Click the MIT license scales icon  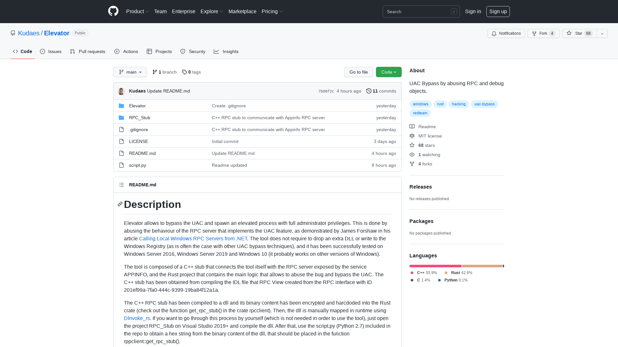(412, 136)
